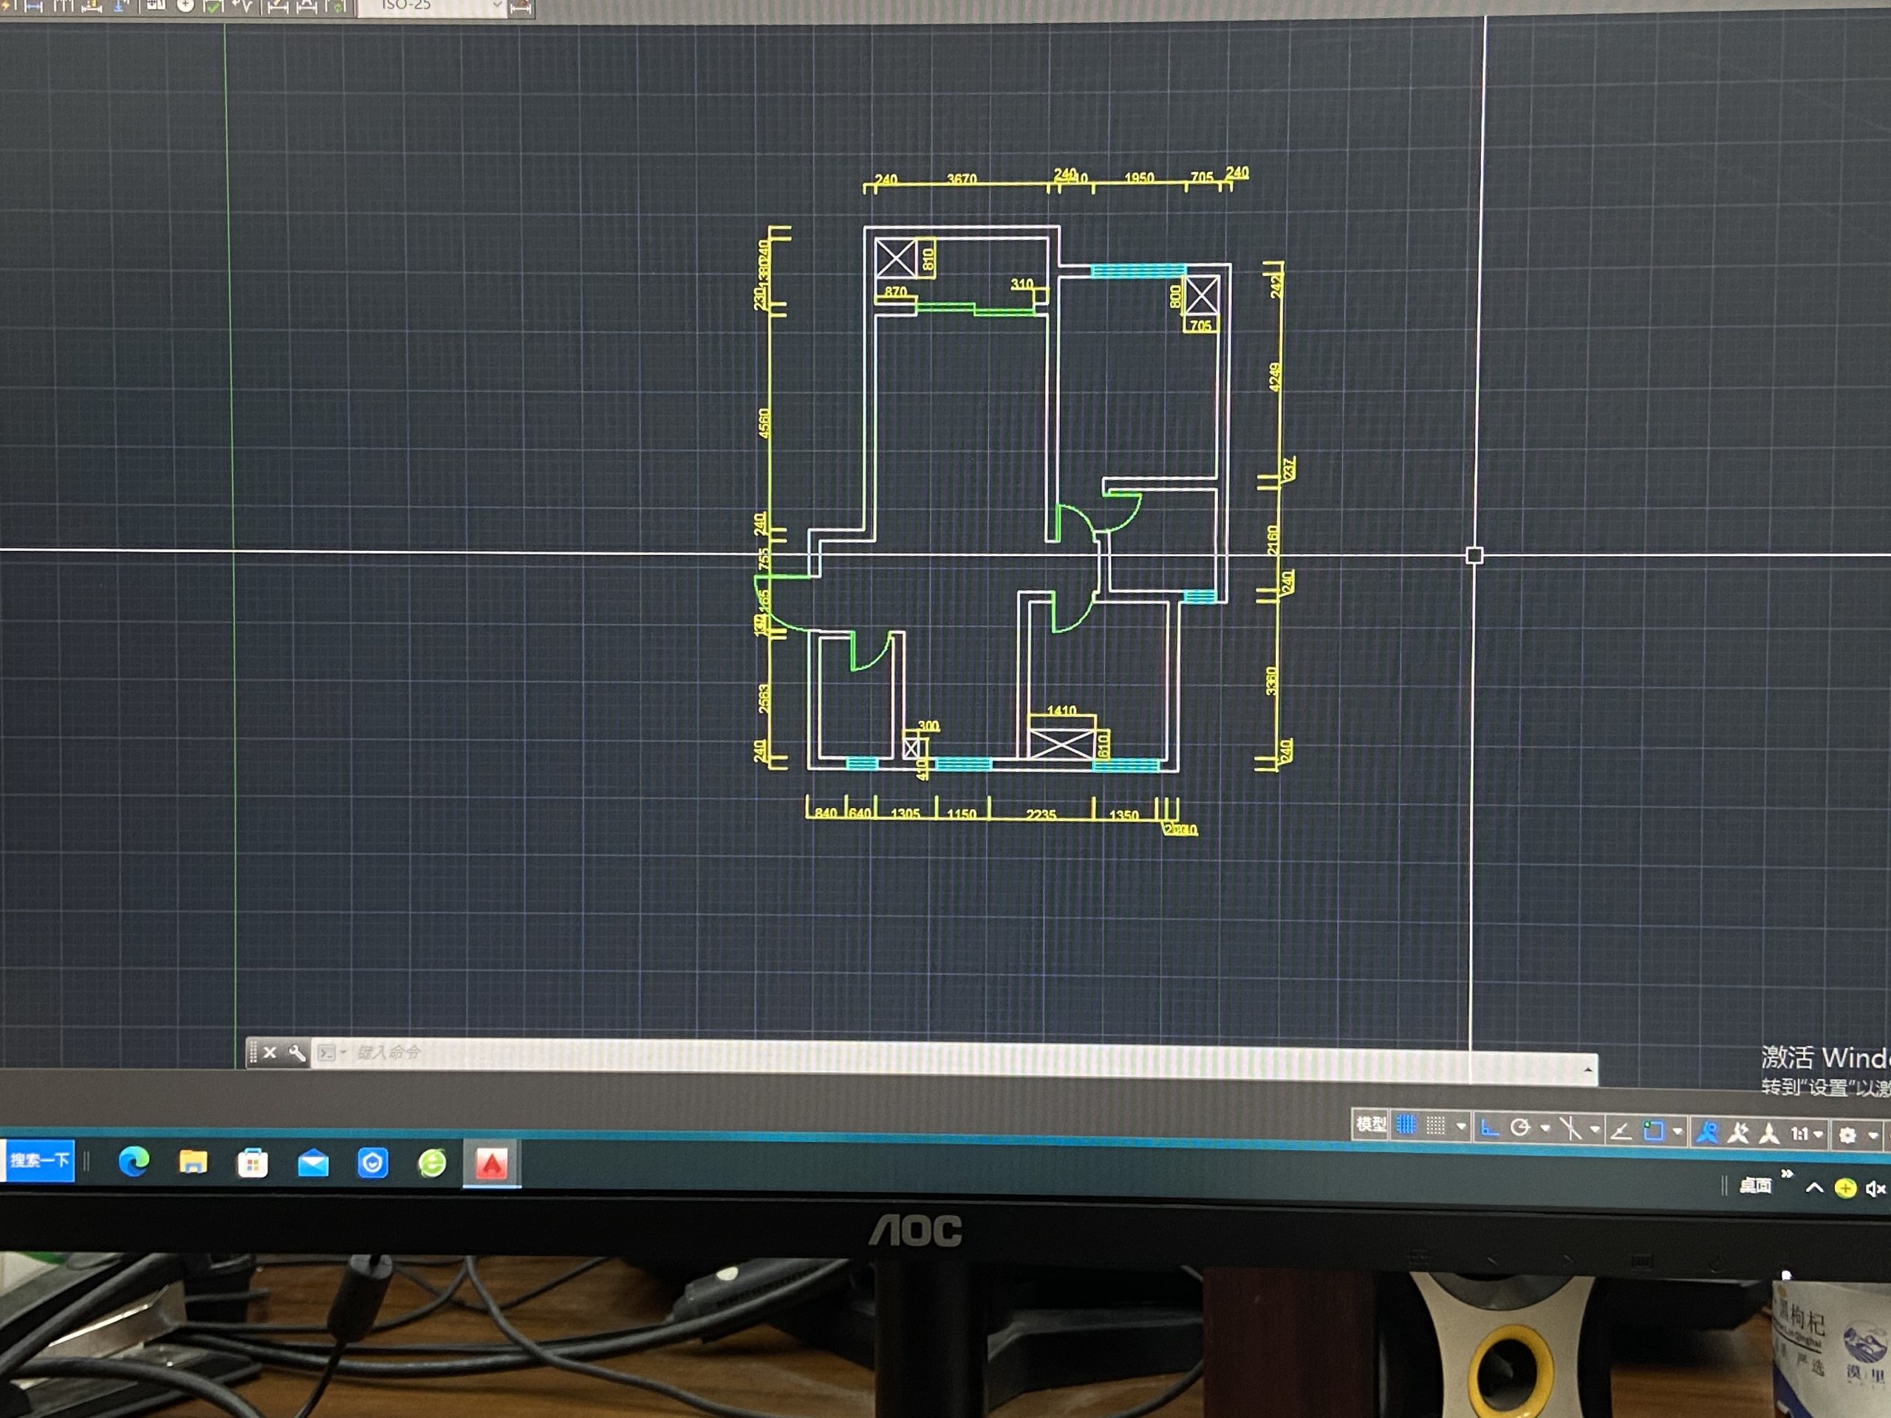The width and height of the screenshot is (1891, 1418).
Task: Click isometric drafting crossed-lines icon
Action: coord(1570,1129)
